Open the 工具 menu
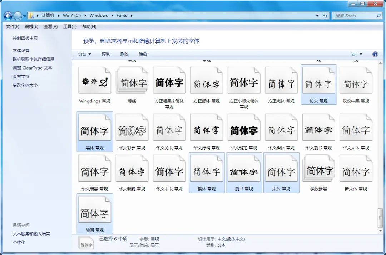The width and height of the screenshot is (386, 255). coord(70,26)
